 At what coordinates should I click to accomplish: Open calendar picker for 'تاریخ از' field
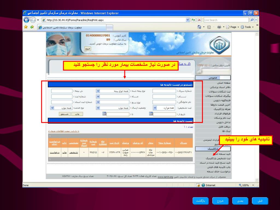click(151, 113)
